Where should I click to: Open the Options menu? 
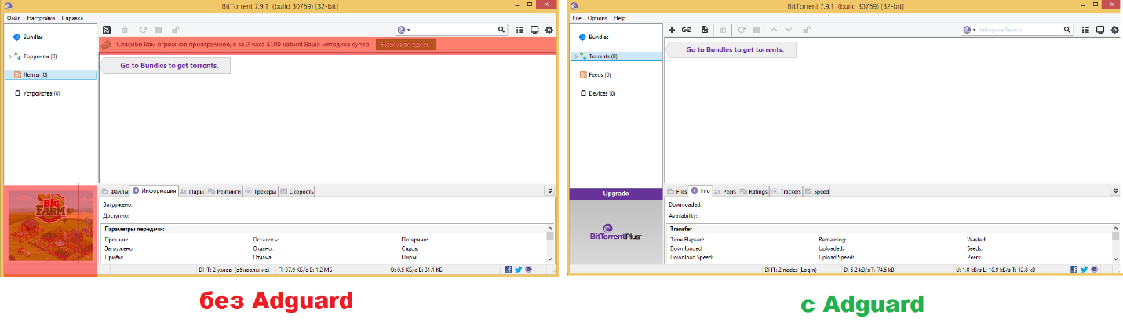(597, 18)
